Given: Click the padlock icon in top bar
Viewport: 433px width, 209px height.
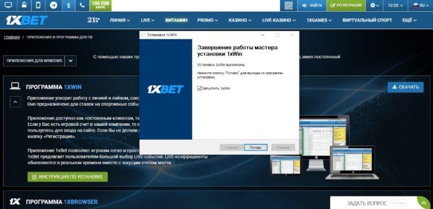Looking at the screenshot, I should click(24, 5).
